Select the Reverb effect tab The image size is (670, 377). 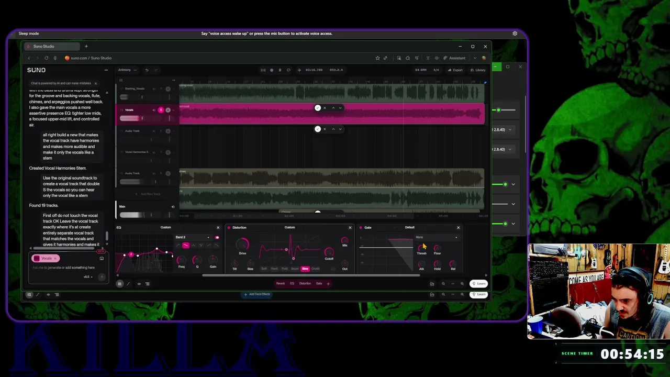(281, 283)
